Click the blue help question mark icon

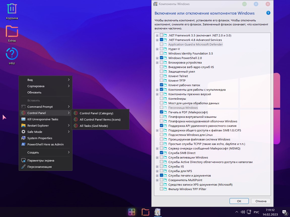point(268,13)
